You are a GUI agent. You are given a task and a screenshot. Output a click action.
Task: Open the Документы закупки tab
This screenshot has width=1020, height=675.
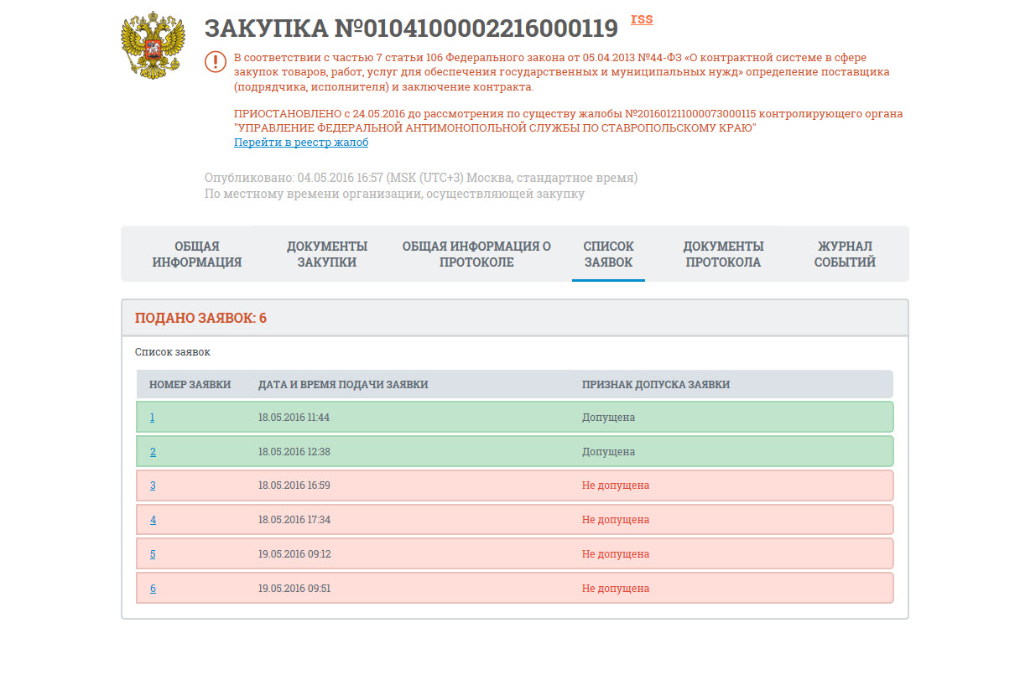(327, 254)
